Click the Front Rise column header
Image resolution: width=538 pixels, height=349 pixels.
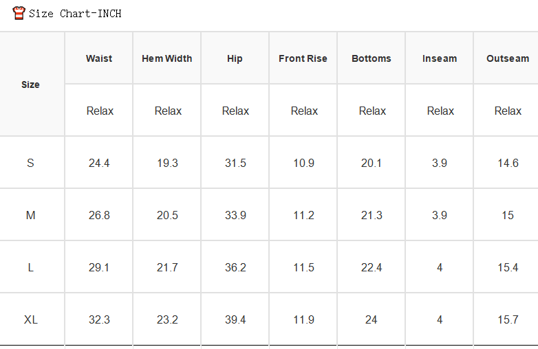pyautogui.click(x=303, y=58)
